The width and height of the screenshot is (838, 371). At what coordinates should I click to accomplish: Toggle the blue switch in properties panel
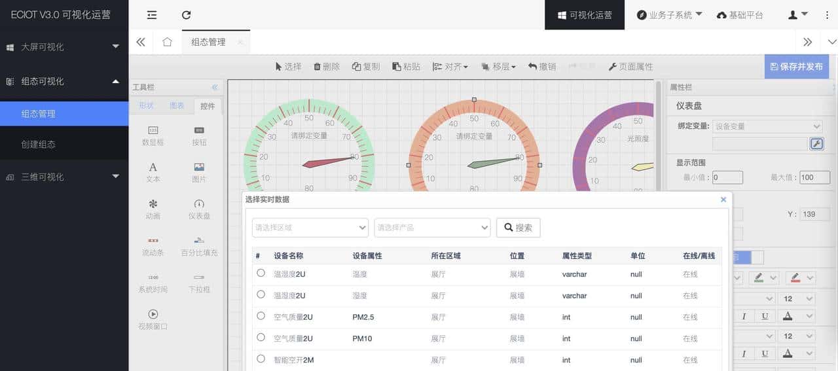(749, 257)
